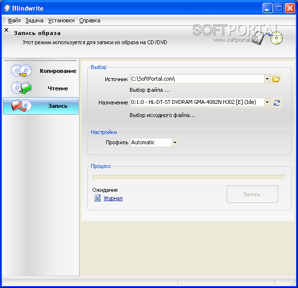
Task: Select the Чтение disc icon
Action: pyautogui.click(x=21, y=88)
